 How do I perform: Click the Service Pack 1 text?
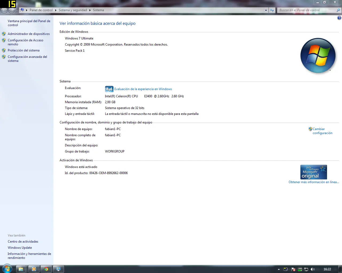[75, 51]
